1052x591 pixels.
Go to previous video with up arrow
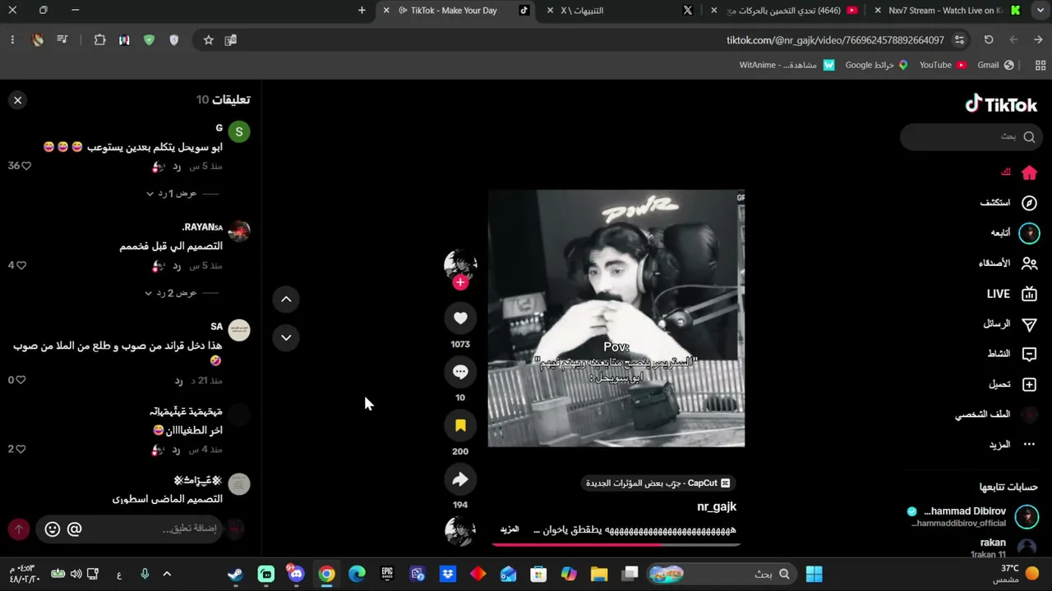pyautogui.click(x=286, y=299)
